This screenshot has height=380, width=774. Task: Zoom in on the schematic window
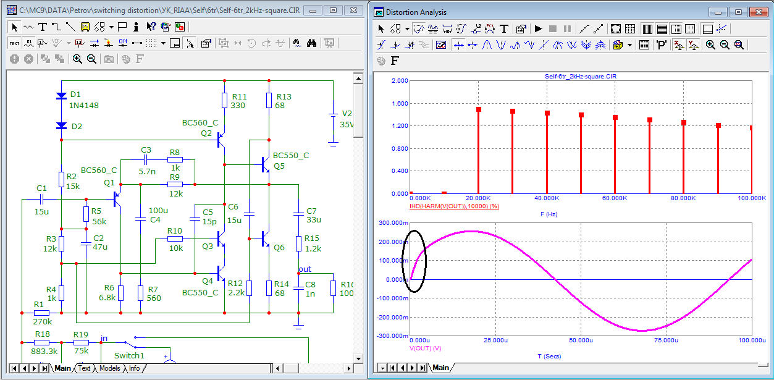click(x=77, y=59)
